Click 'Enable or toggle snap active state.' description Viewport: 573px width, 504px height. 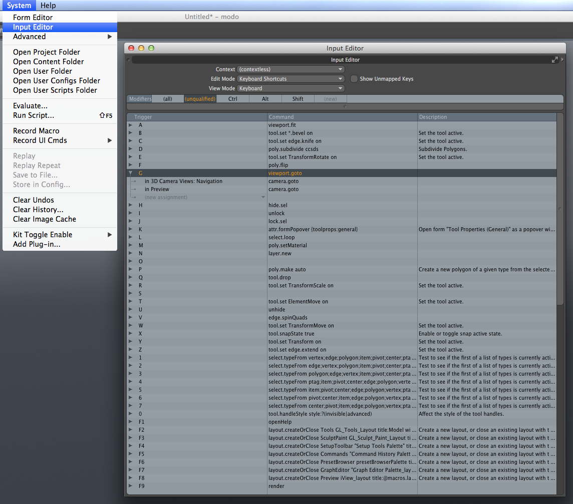tap(460, 333)
